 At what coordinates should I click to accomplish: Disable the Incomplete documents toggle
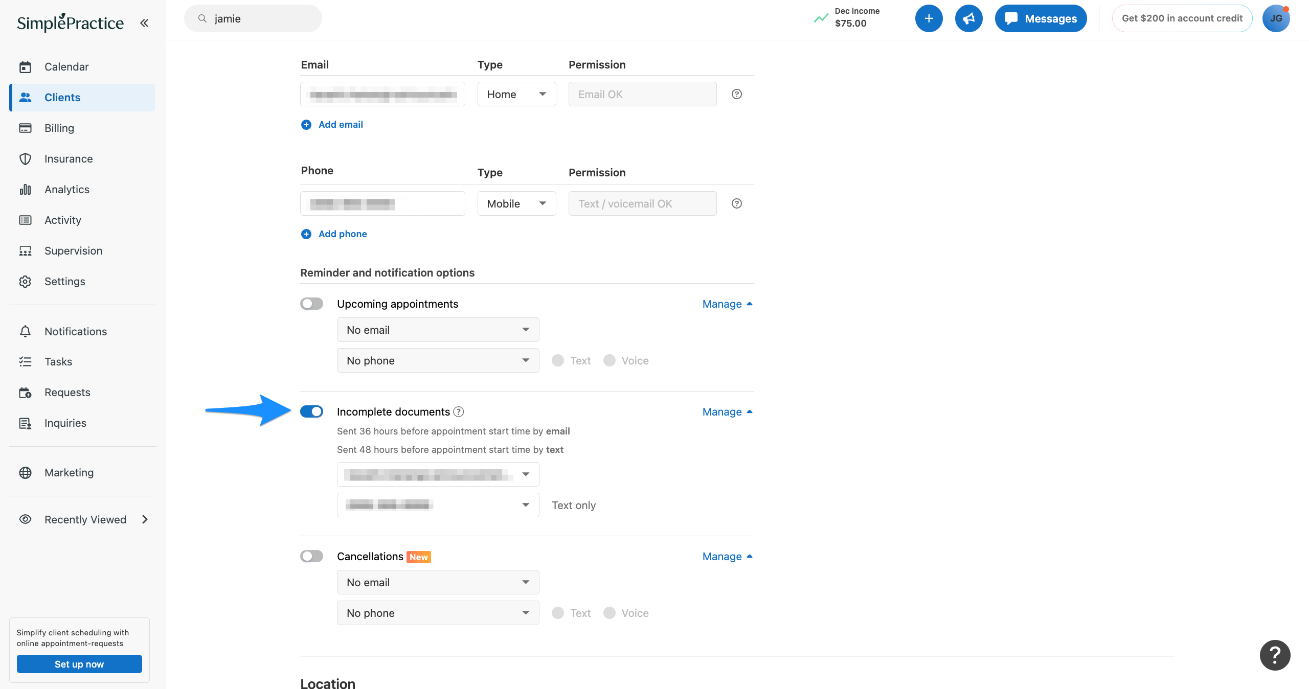[311, 411]
